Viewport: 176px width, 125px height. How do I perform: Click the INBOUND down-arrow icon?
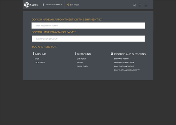click(33, 54)
